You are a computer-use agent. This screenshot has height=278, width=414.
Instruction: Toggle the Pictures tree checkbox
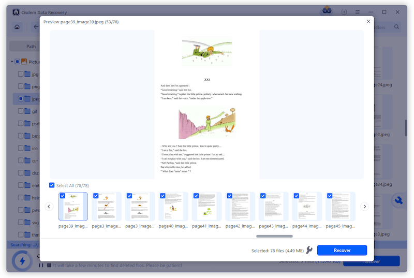click(18, 62)
